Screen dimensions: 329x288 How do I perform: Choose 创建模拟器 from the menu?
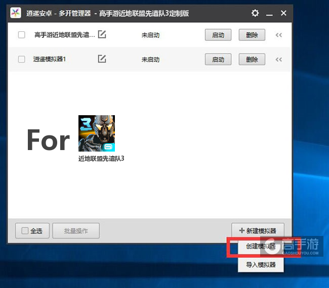261,247
